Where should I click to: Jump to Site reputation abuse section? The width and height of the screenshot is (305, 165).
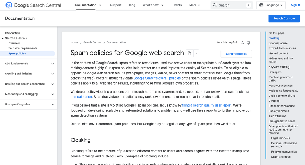click(282, 106)
